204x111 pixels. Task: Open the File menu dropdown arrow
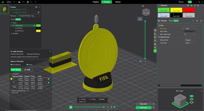[x=14, y=2]
